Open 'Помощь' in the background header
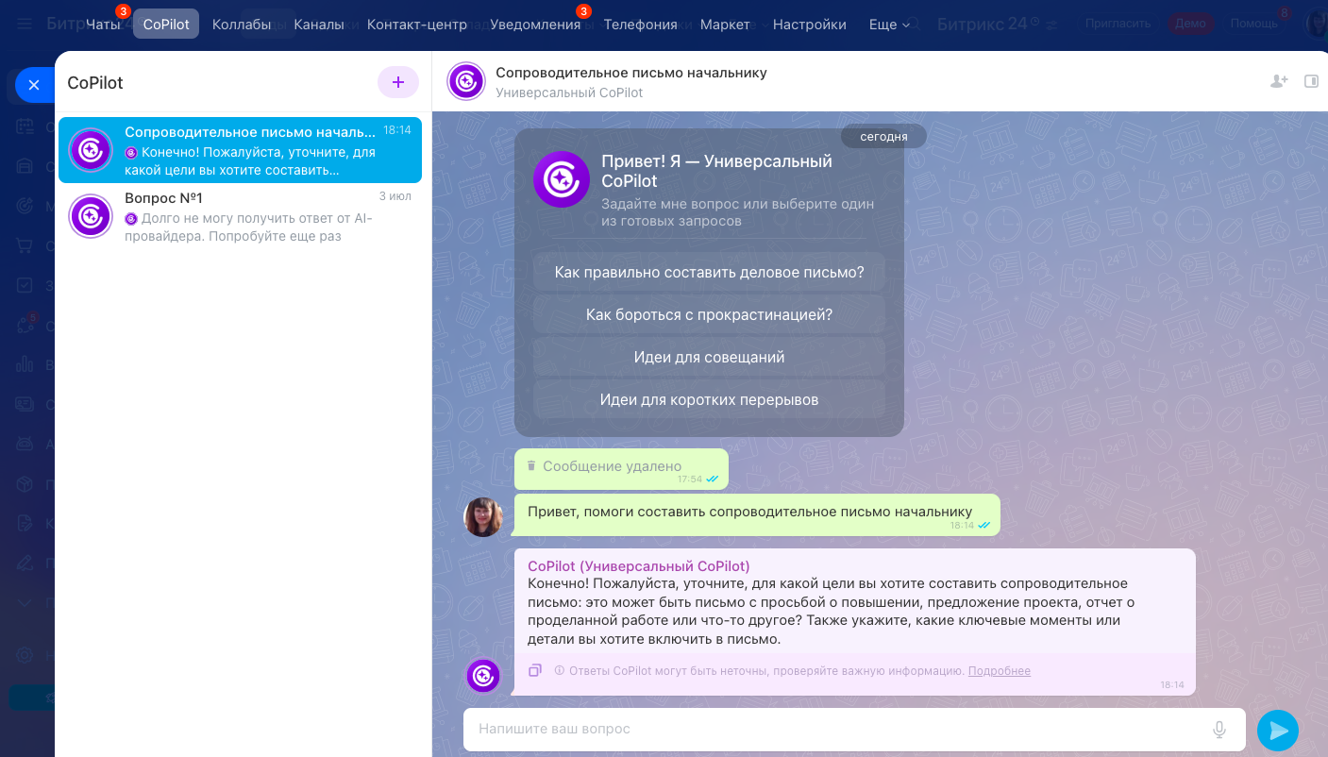Image resolution: width=1328 pixels, height=757 pixels. pos(1253,24)
